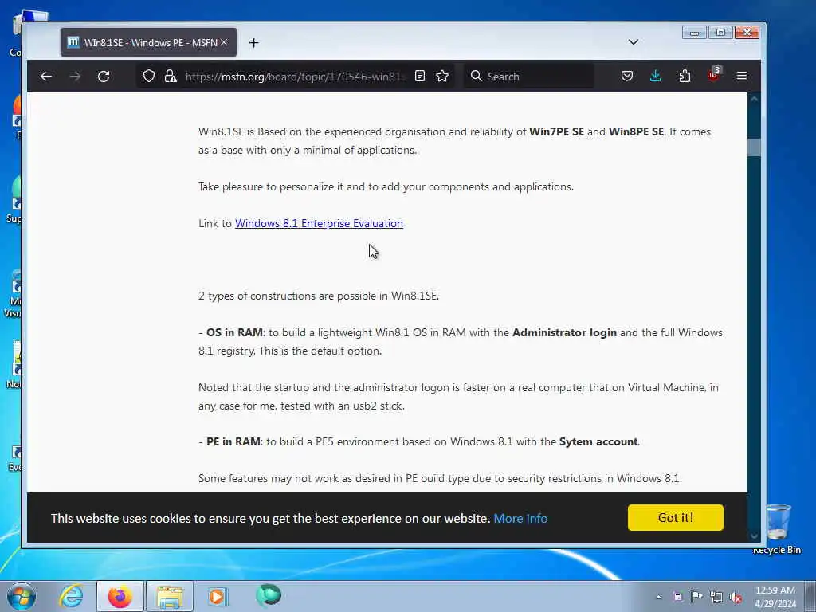The image size is (816, 612).
Task: Click the Sytem account bold text
Action: 598,441
